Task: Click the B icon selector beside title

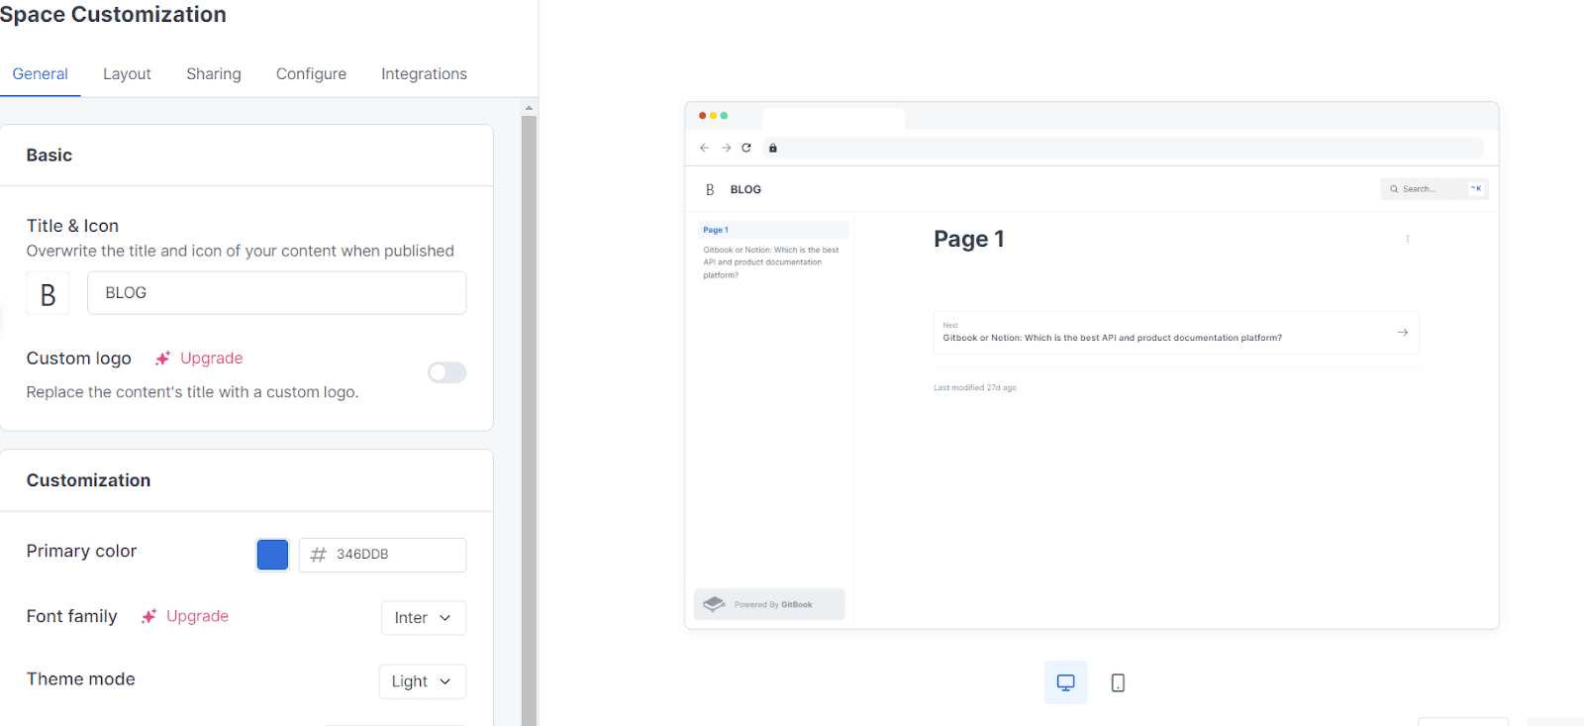Action: (x=48, y=294)
